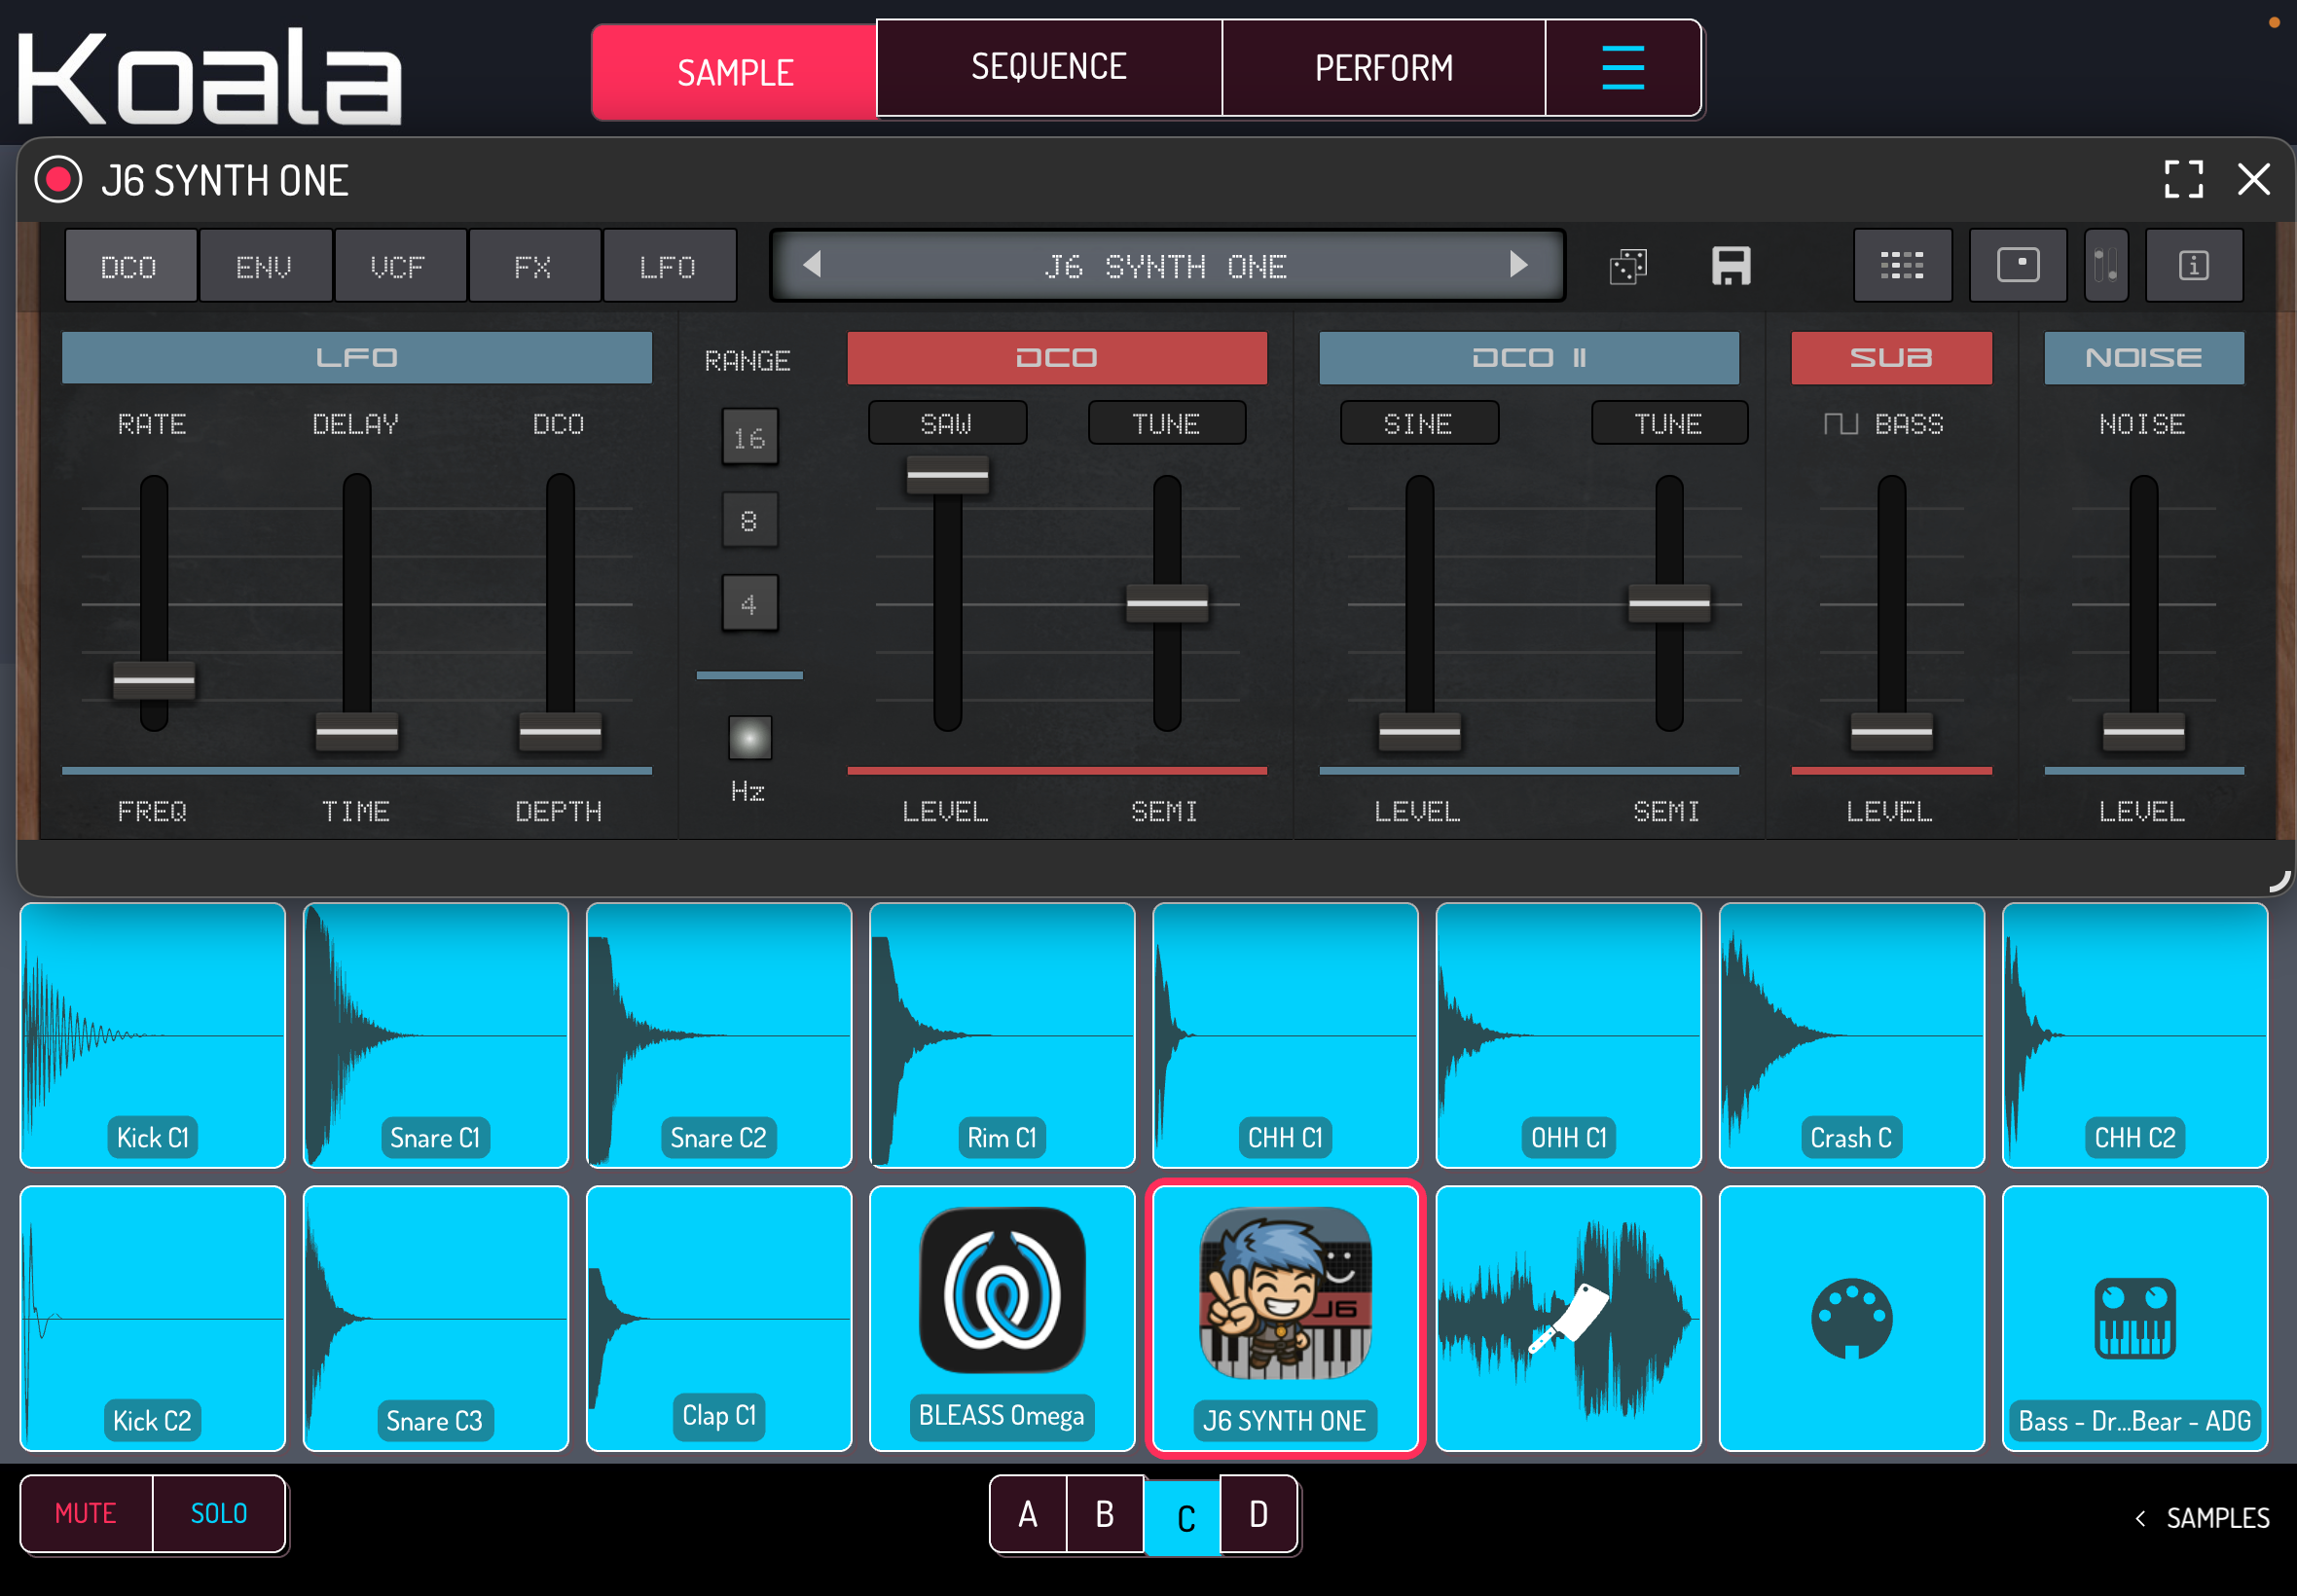Viewport: 2297px width, 1596px height.
Task: Open the wheels/sliders panel icon
Action: pos(2106,266)
